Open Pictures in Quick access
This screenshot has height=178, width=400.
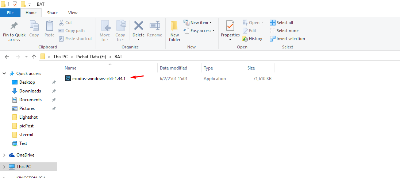point(27,108)
